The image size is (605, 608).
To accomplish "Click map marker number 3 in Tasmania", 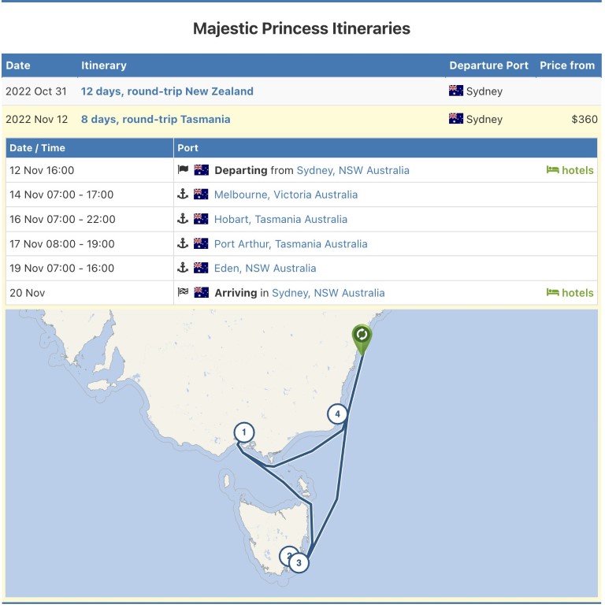I will (x=299, y=562).
